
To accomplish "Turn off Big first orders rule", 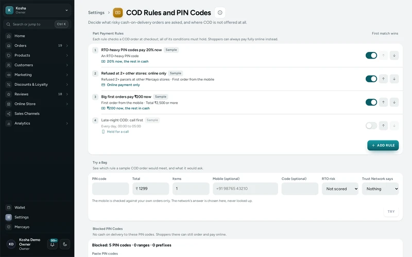I will coord(371,102).
